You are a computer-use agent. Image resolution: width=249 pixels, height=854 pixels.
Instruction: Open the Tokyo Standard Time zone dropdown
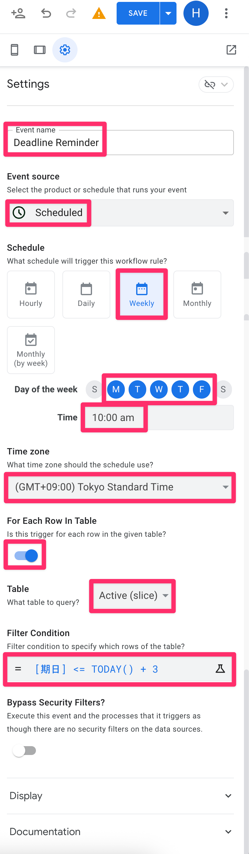coord(119,487)
